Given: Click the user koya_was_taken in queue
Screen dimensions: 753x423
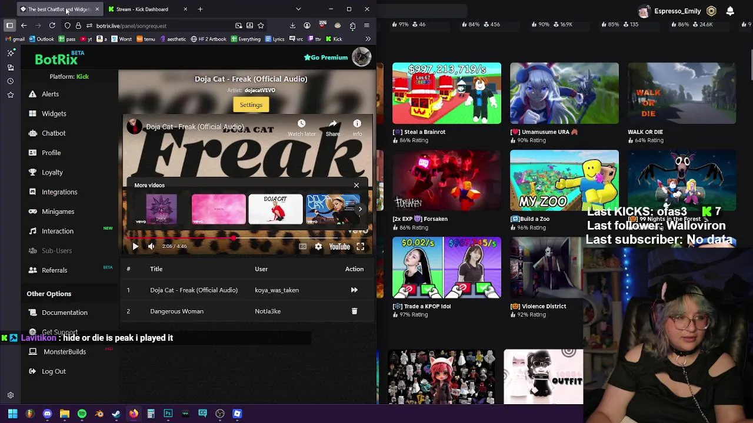Looking at the screenshot, I should 276,290.
